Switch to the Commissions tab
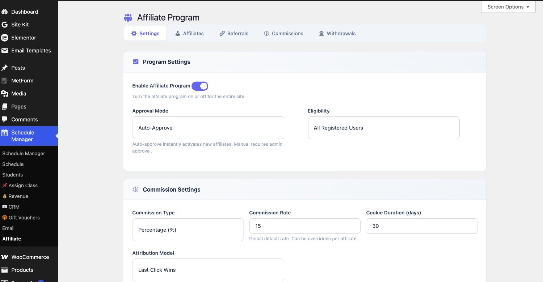 [x=283, y=33]
